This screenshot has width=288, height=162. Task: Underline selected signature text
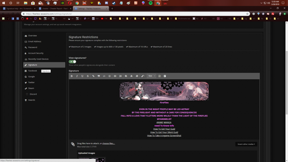click(82, 76)
